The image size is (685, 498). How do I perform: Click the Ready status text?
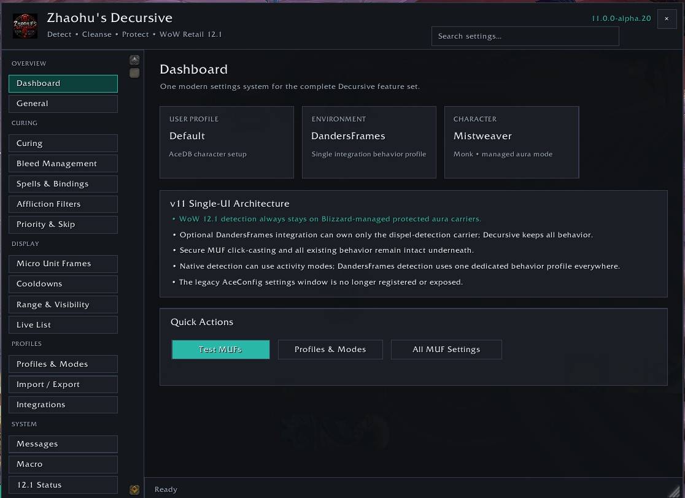166,489
